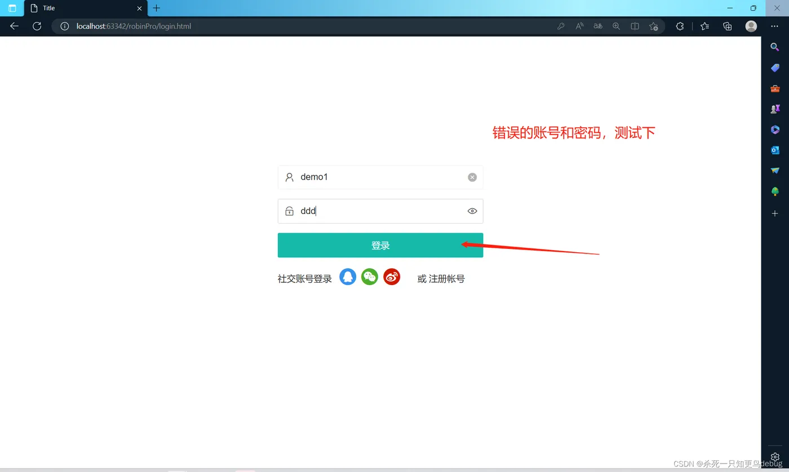Focus the username field containing demo1
Viewport: 789px width, 472px height.
[x=380, y=177]
